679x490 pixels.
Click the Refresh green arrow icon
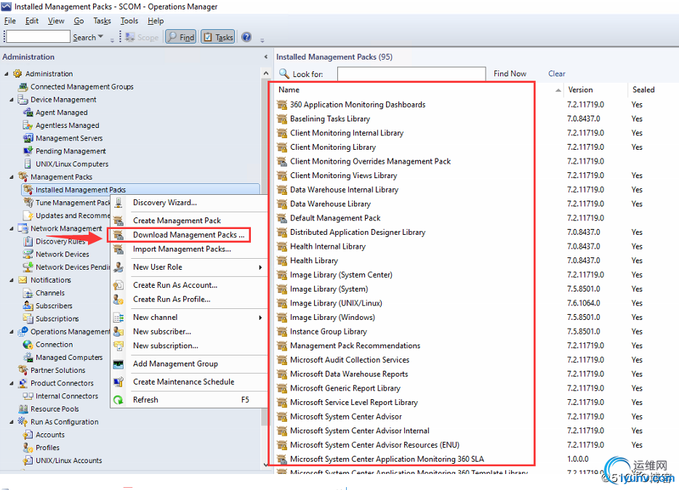(x=118, y=400)
